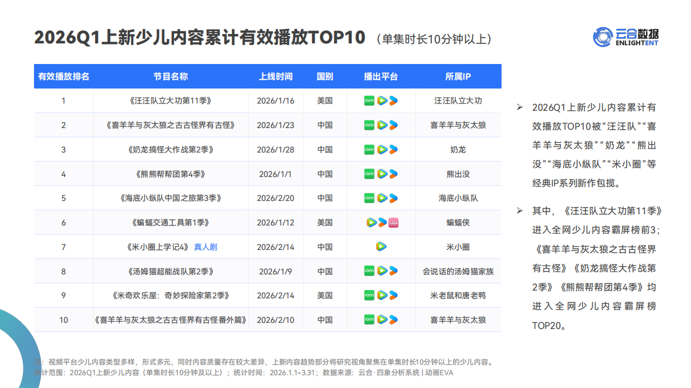Click the date 2026/1/23
691x388 pixels.
(x=275, y=125)
